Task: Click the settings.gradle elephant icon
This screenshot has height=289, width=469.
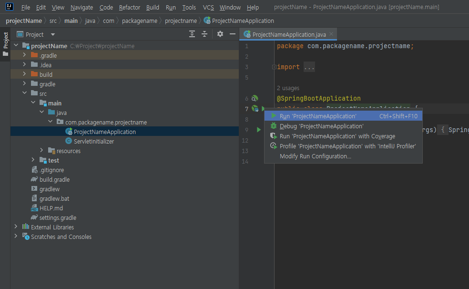Action: (x=34, y=217)
